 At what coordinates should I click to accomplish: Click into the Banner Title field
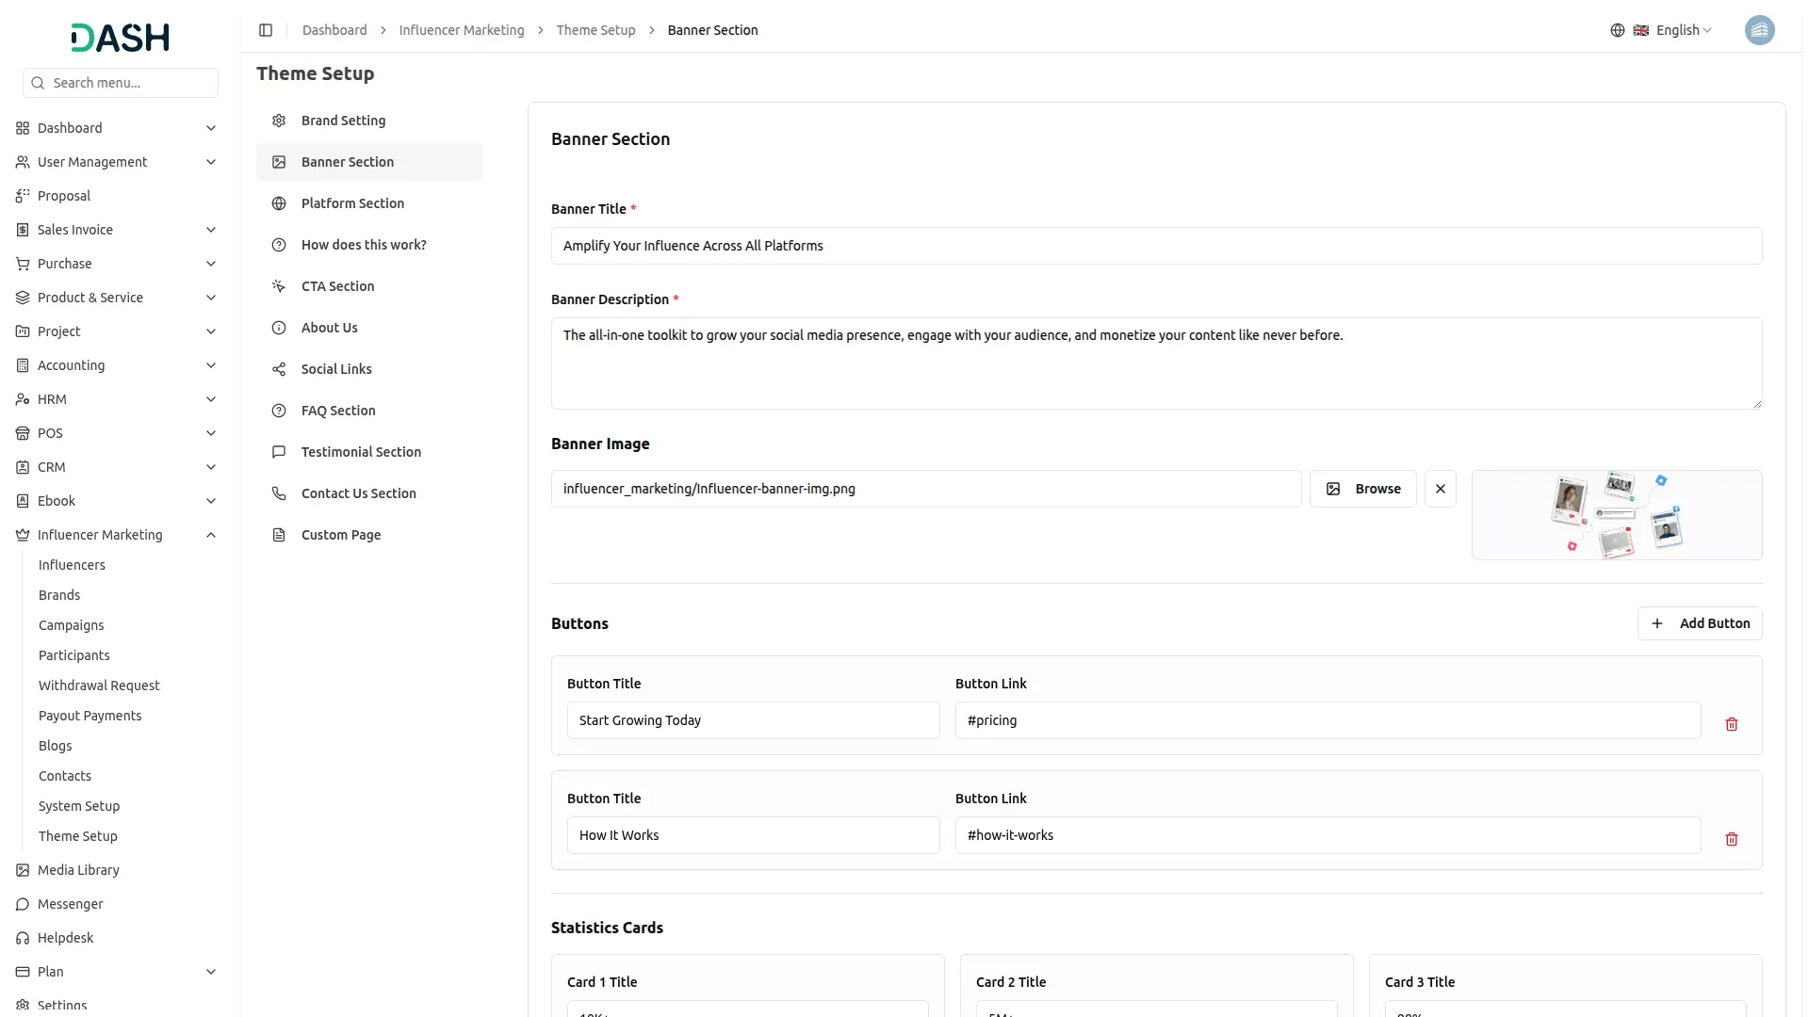(x=1156, y=246)
